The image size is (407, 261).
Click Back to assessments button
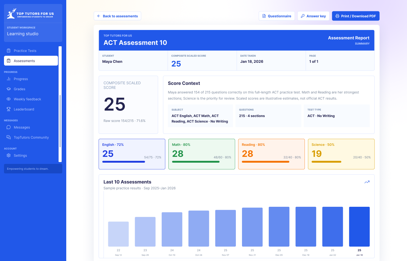tap(117, 16)
